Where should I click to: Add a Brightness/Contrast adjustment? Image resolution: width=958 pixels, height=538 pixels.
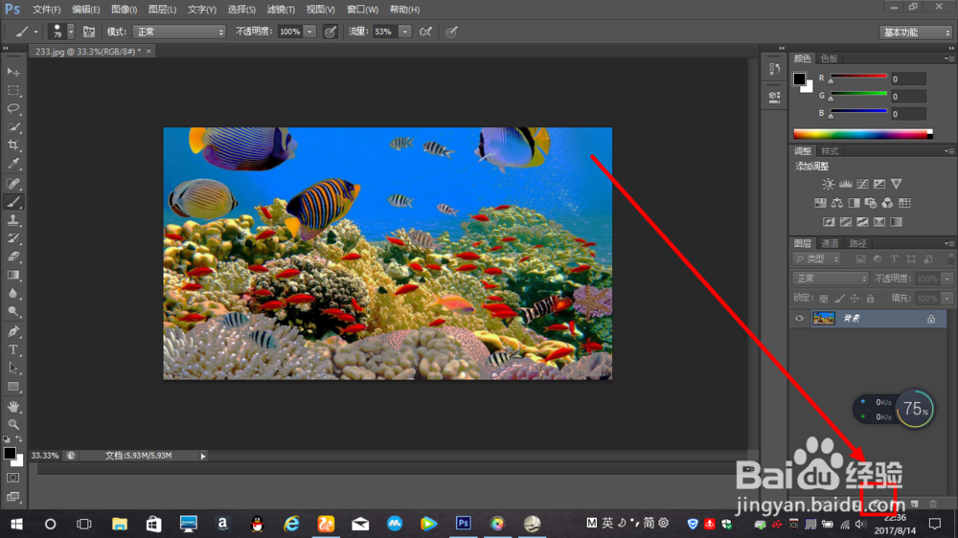[x=828, y=184]
